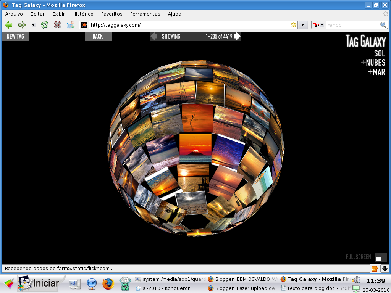Open the Ferramentas menu
Image resolution: width=391 pixels, height=293 pixels.
pyautogui.click(x=145, y=14)
